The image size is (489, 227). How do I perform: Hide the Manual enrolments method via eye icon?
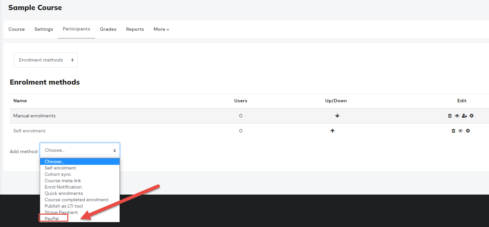457,116
